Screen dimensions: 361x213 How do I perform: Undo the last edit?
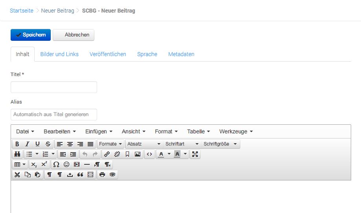pos(85,154)
